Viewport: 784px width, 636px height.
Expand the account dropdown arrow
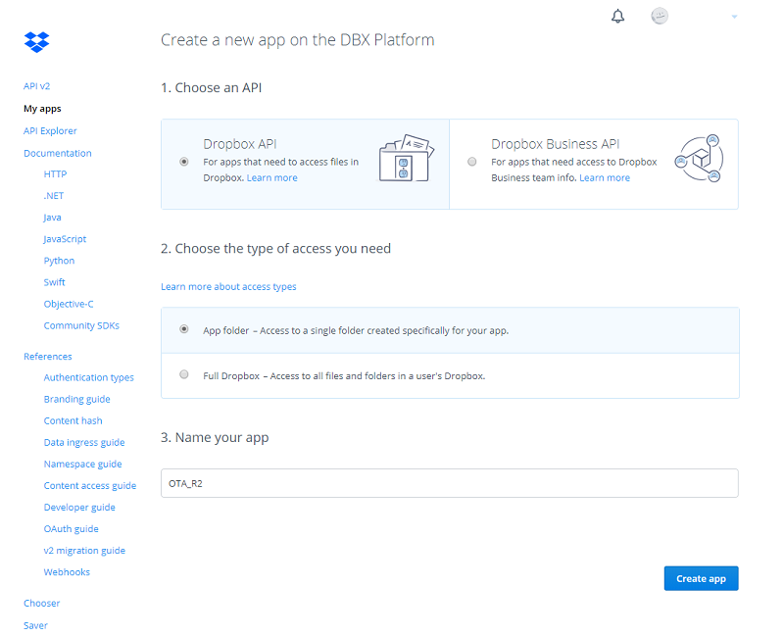(734, 17)
